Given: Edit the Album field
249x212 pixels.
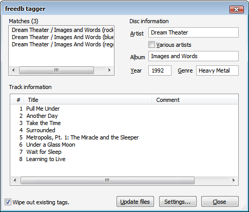Looking at the screenshot, I should pos(194,56).
